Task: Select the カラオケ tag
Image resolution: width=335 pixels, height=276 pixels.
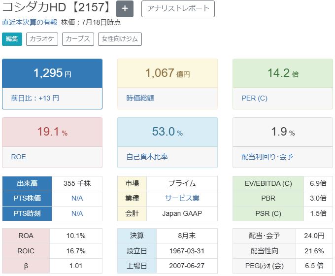Action: click(x=42, y=39)
